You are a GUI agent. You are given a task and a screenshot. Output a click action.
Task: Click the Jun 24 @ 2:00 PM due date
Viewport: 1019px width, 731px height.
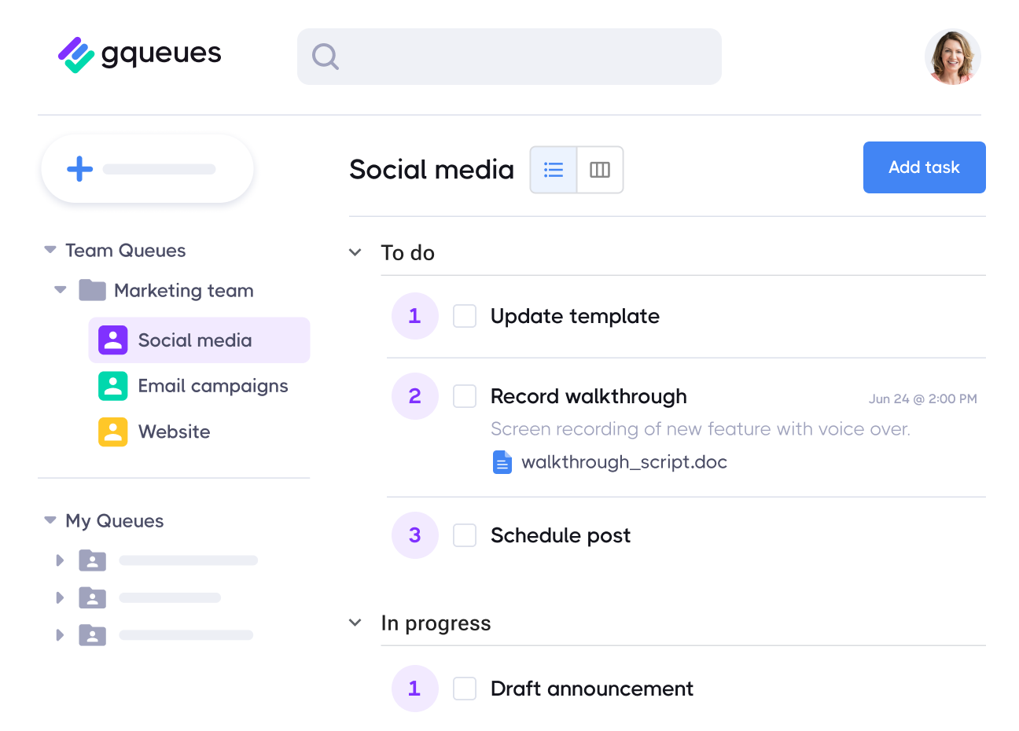923,399
